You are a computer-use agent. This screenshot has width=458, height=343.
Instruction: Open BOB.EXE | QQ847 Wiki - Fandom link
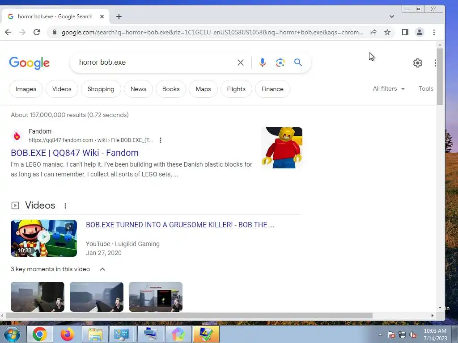tap(75, 153)
